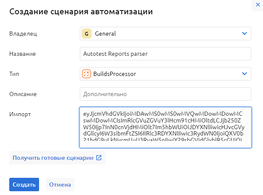Viewport: 263px width, 195px height.
Task: Click the Описание field label
Action: (23, 94)
